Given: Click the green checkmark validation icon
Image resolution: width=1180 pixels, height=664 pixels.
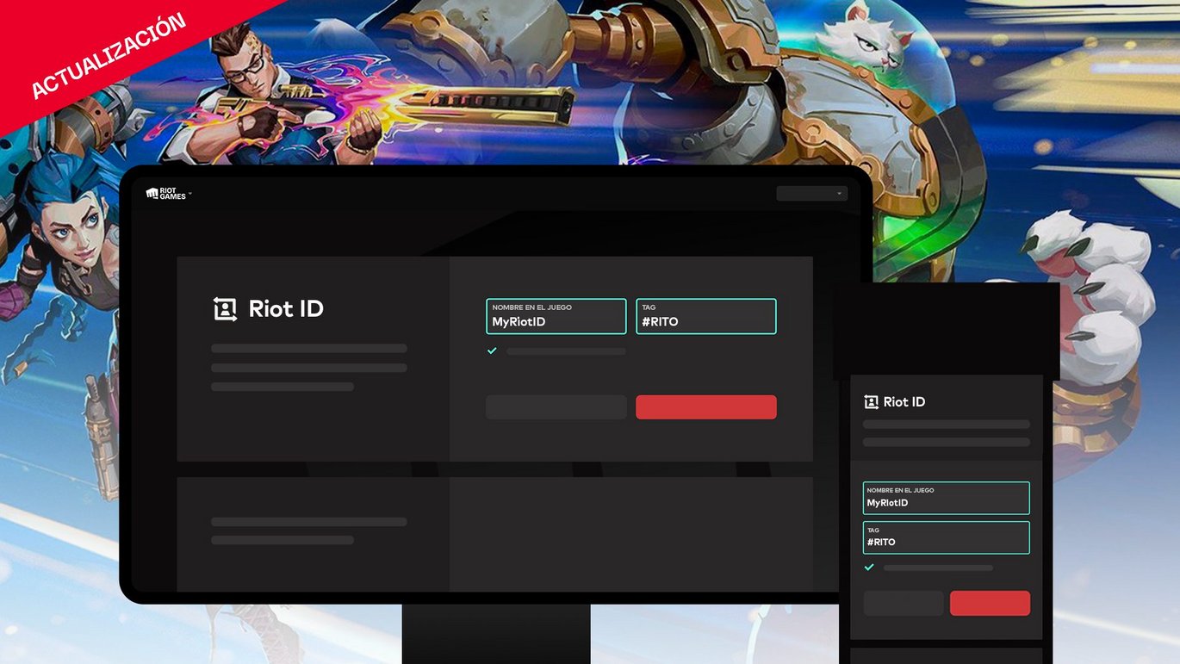Looking at the screenshot, I should tap(492, 351).
